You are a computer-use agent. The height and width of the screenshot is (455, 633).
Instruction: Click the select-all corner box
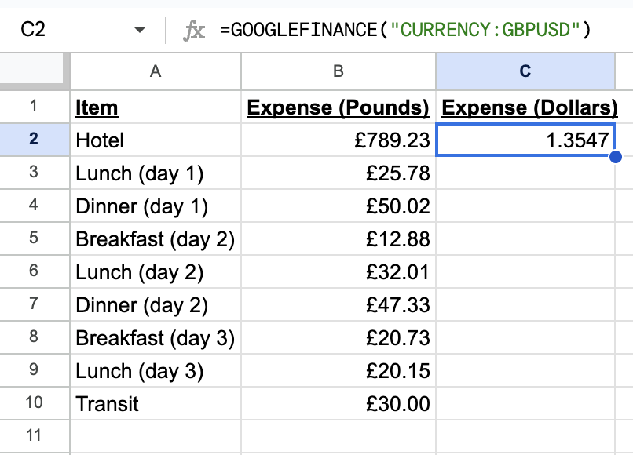pos(32,68)
